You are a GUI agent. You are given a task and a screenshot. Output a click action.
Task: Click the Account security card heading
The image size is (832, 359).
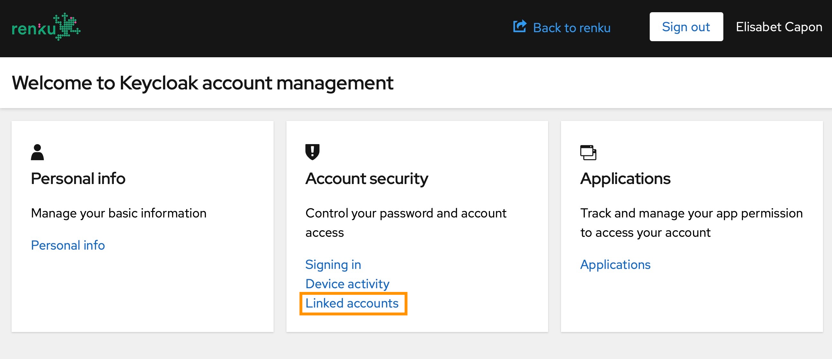366,179
